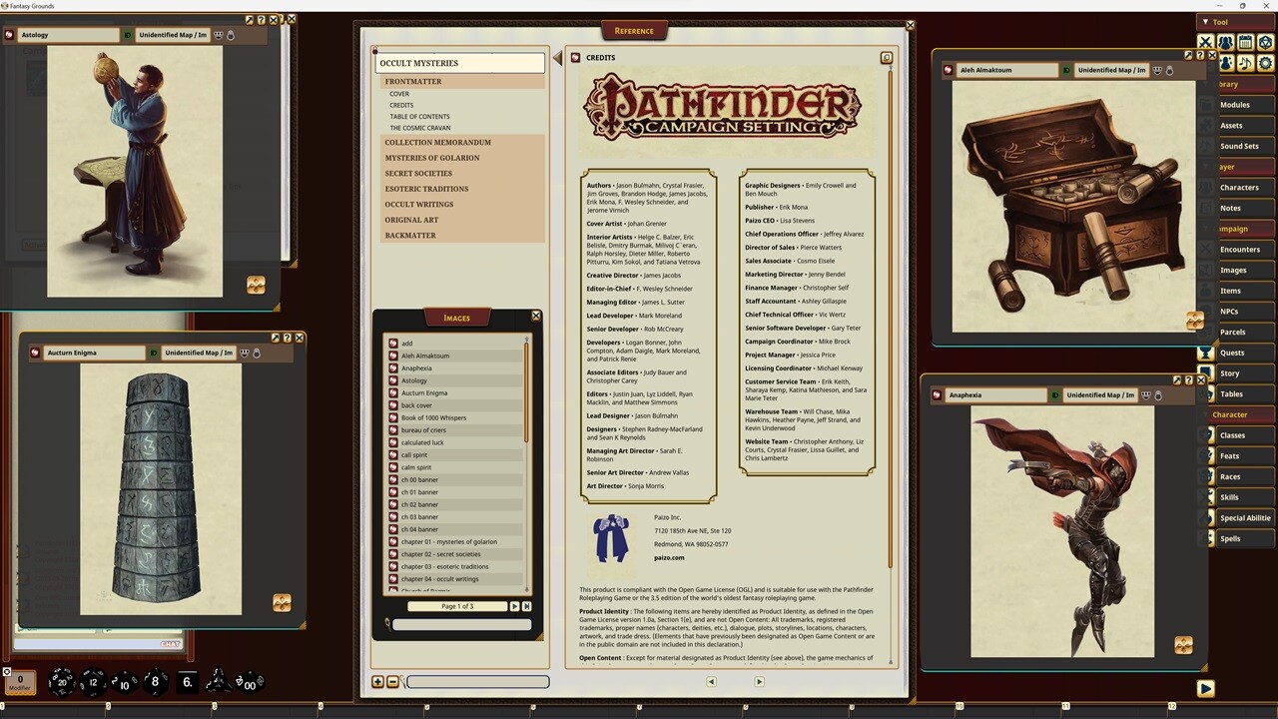This screenshot has width=1278, height=719.
Task: Open the Unidentified Map dropdown on Aleh Almaktoum
Action: pyautogui.click(x=1111, y=70)
